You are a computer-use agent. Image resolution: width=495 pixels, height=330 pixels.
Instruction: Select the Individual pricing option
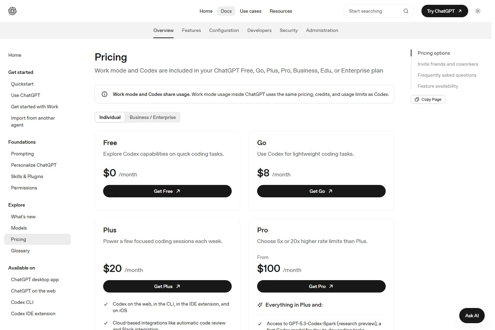[x=110, y=117]
